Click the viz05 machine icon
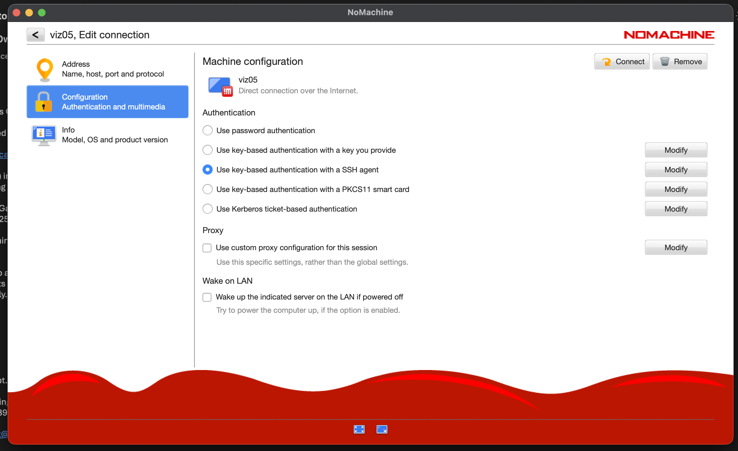738x451 pixels. 220,86
